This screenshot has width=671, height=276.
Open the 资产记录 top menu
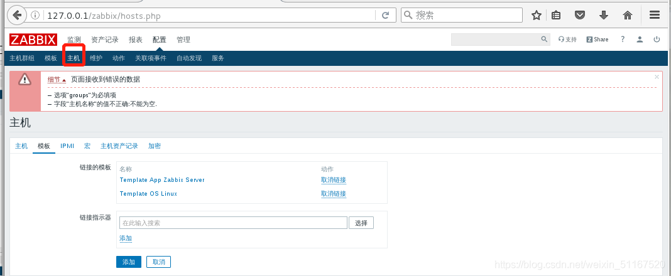pos(105,40)
